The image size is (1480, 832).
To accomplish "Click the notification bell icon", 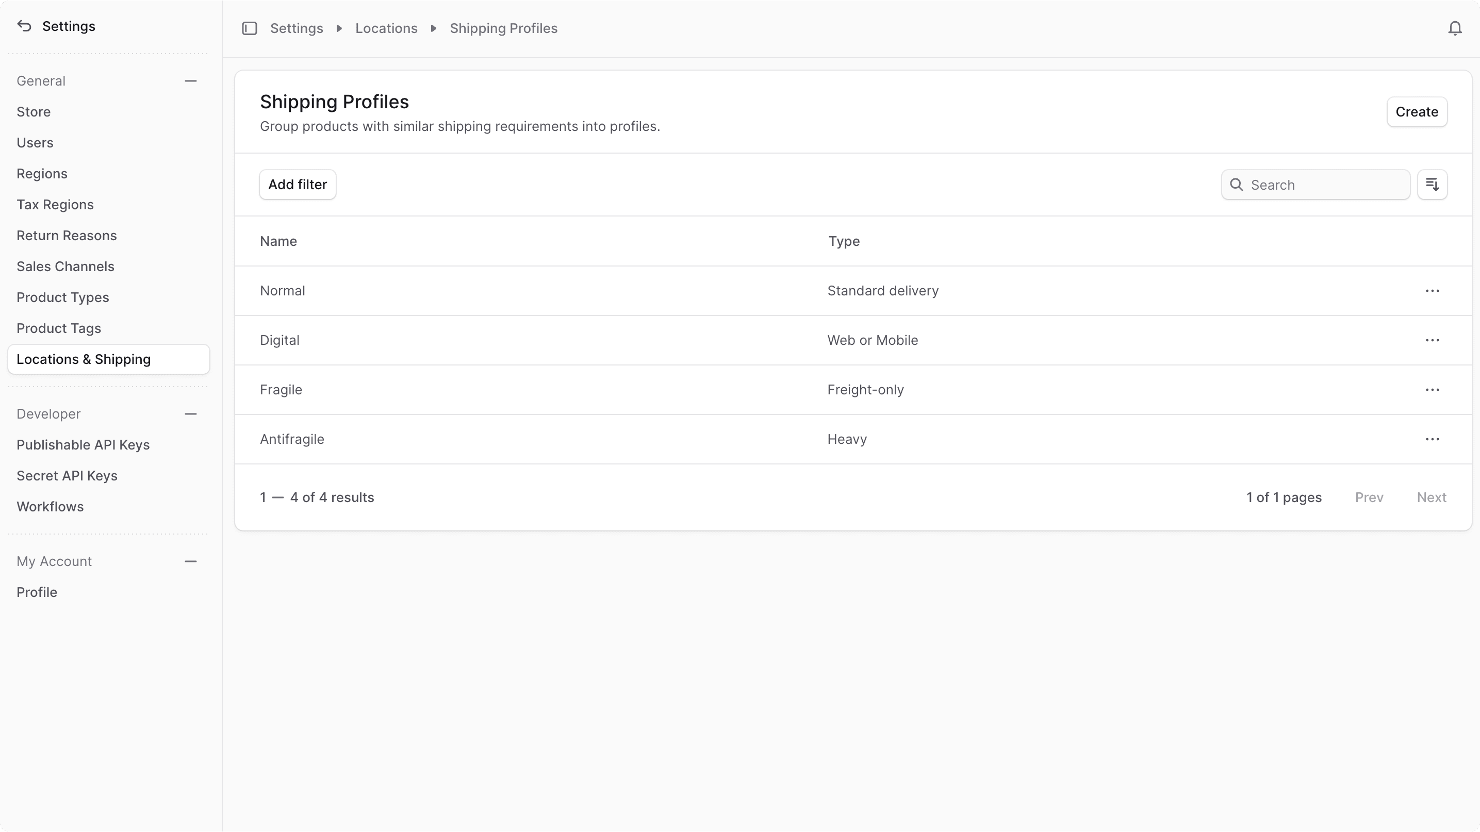I will pos(1455,27).
